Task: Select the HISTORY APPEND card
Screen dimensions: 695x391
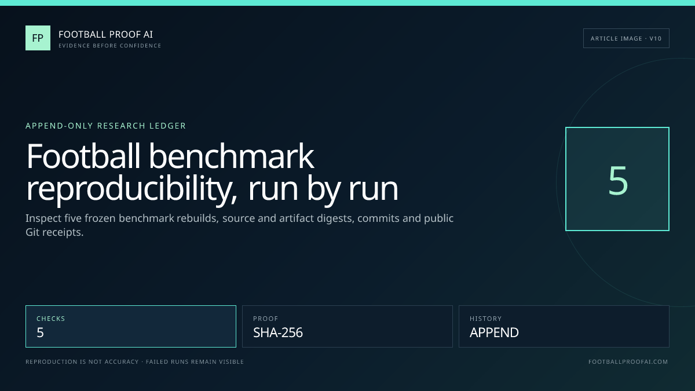Action: tap(564, 326)
